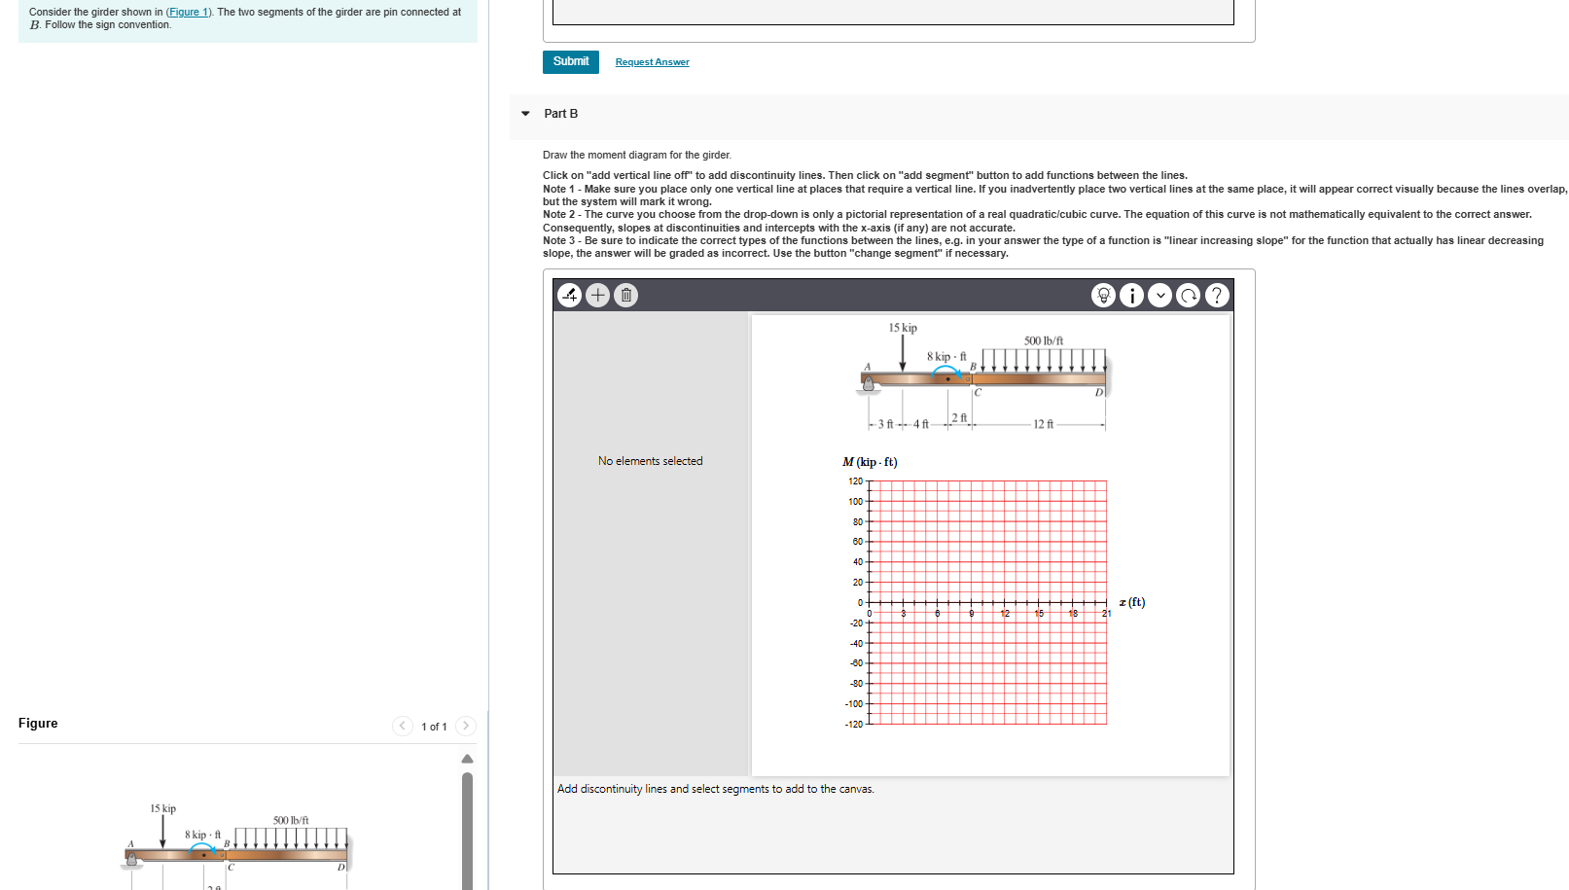This screenshot has width=1569, height=890.
Task: Click the 'x (ft)' axis label
Action: click(1132, 602)
